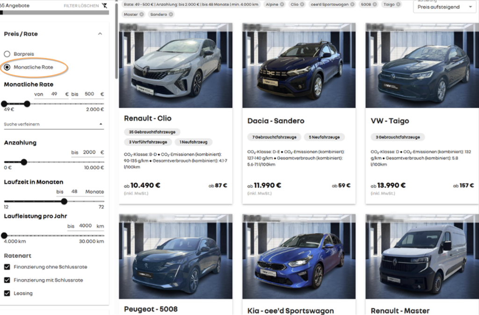Open the Dacia - Sandero title

(x=276, y=121)
